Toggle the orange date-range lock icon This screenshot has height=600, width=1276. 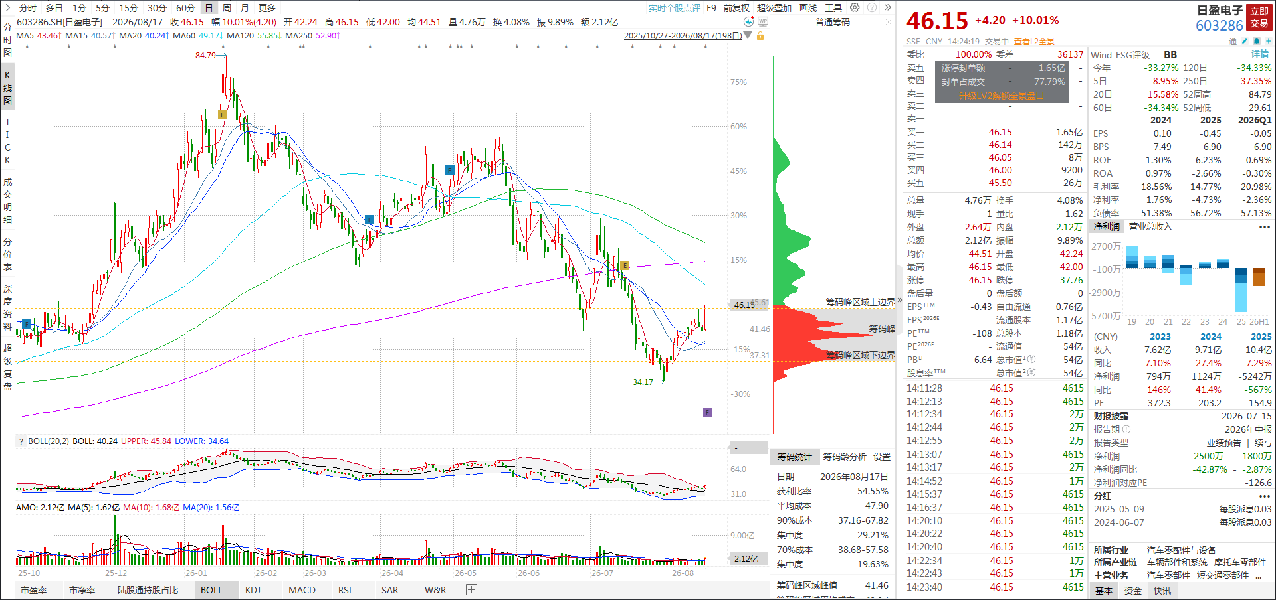(760, 35)
